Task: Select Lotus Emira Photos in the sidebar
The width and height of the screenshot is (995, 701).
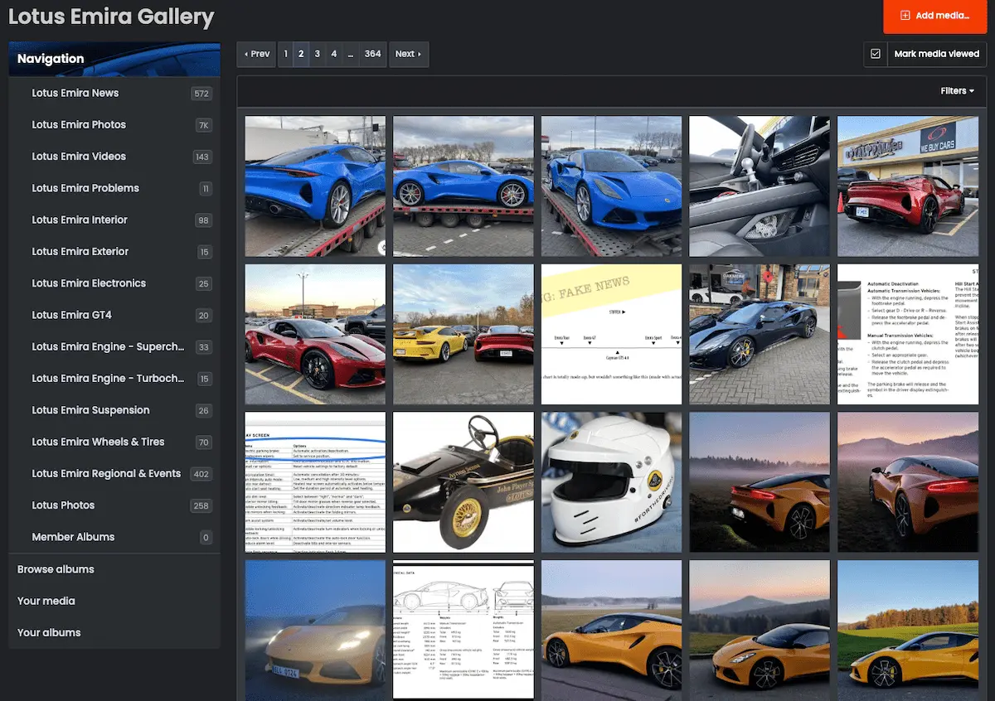Action: click(x=79, y=124)
